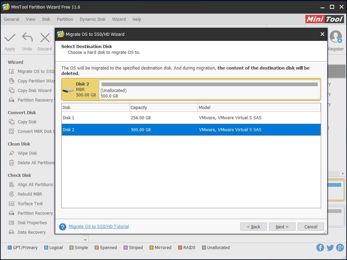Click the Simple legend color swatch
Viewport: 347px width, 260px height.
(71, 248)
